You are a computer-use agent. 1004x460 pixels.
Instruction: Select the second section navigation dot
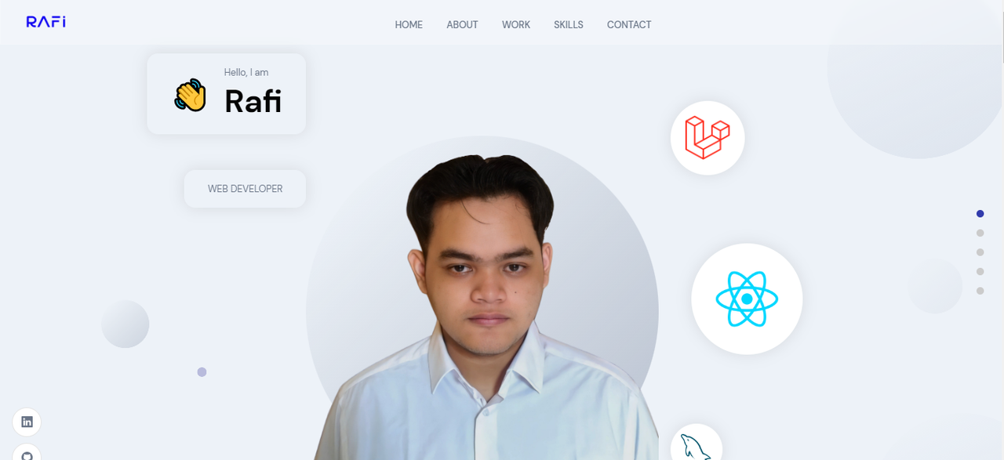click(980, 233)
